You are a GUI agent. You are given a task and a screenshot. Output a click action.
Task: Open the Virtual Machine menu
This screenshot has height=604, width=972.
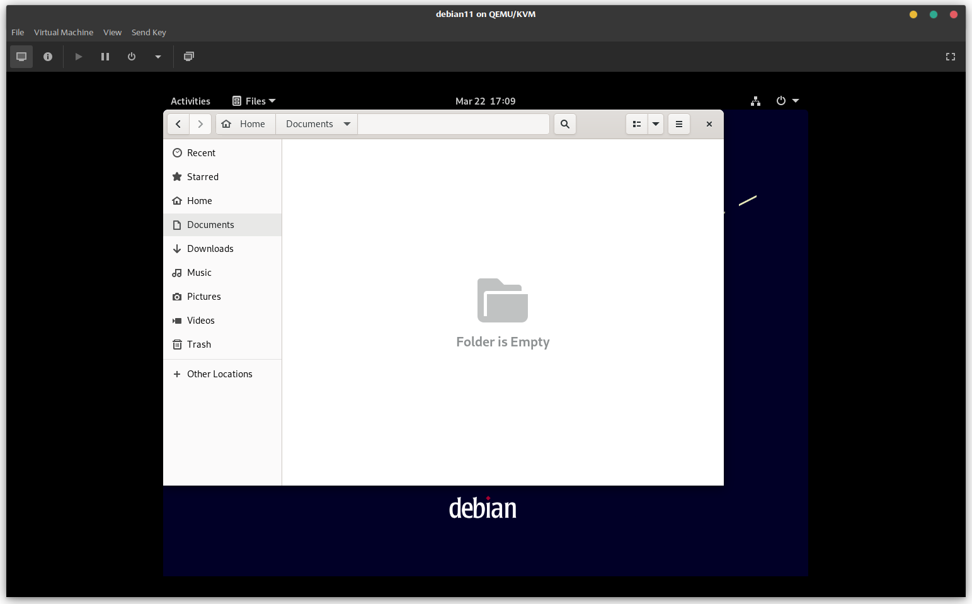coord(64,32)
